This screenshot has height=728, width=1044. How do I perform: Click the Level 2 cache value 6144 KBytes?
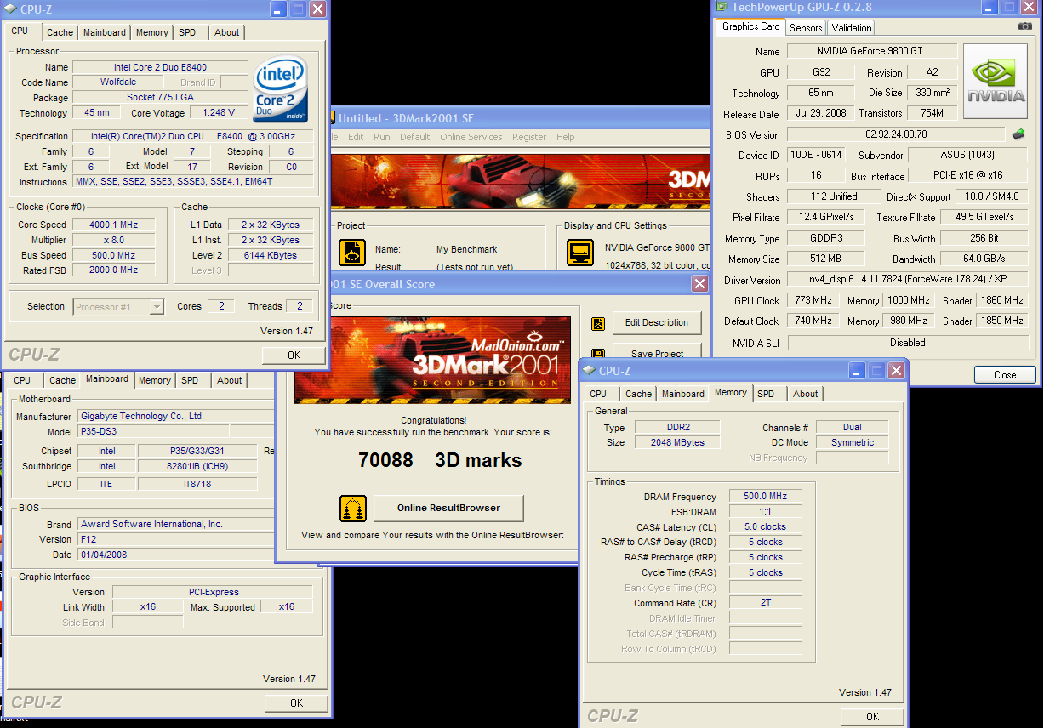coord(270,256)
